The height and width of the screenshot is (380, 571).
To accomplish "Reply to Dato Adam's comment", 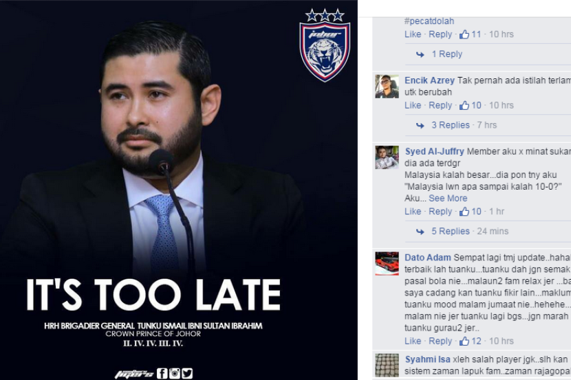I will click(x=440, y=341).
